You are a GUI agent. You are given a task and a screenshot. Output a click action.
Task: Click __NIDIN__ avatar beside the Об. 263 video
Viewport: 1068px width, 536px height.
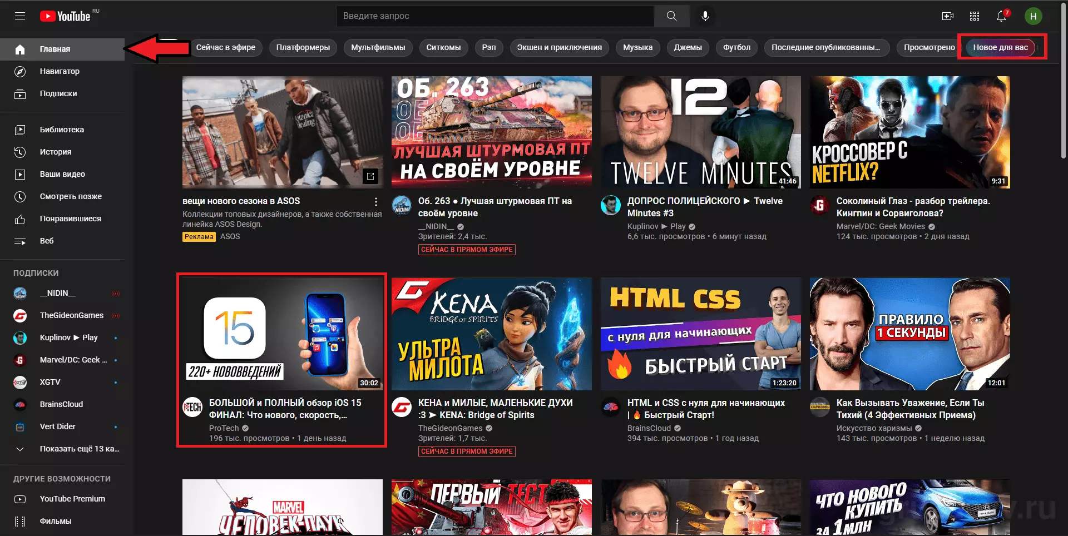[x=402, y=205]
